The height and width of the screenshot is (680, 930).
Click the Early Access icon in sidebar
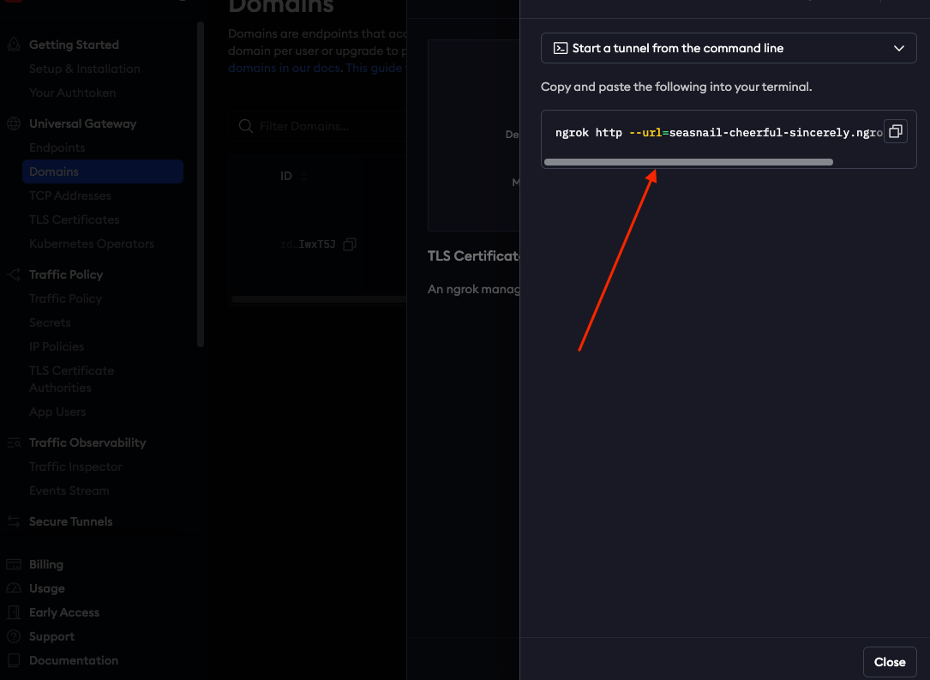point(14,612)
